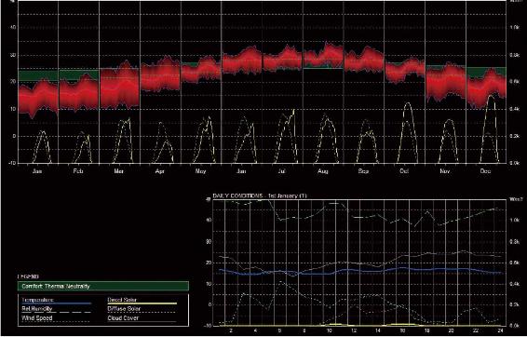Click hour 12 on daily chart axis
This screenshot has width=527, height=337.
click(354, 331)
